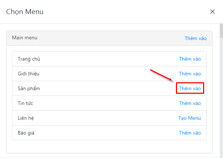The width and height of the screenshot is (223, 158).
Task: Select the Báo giá item label
Action: coord(26,133)
